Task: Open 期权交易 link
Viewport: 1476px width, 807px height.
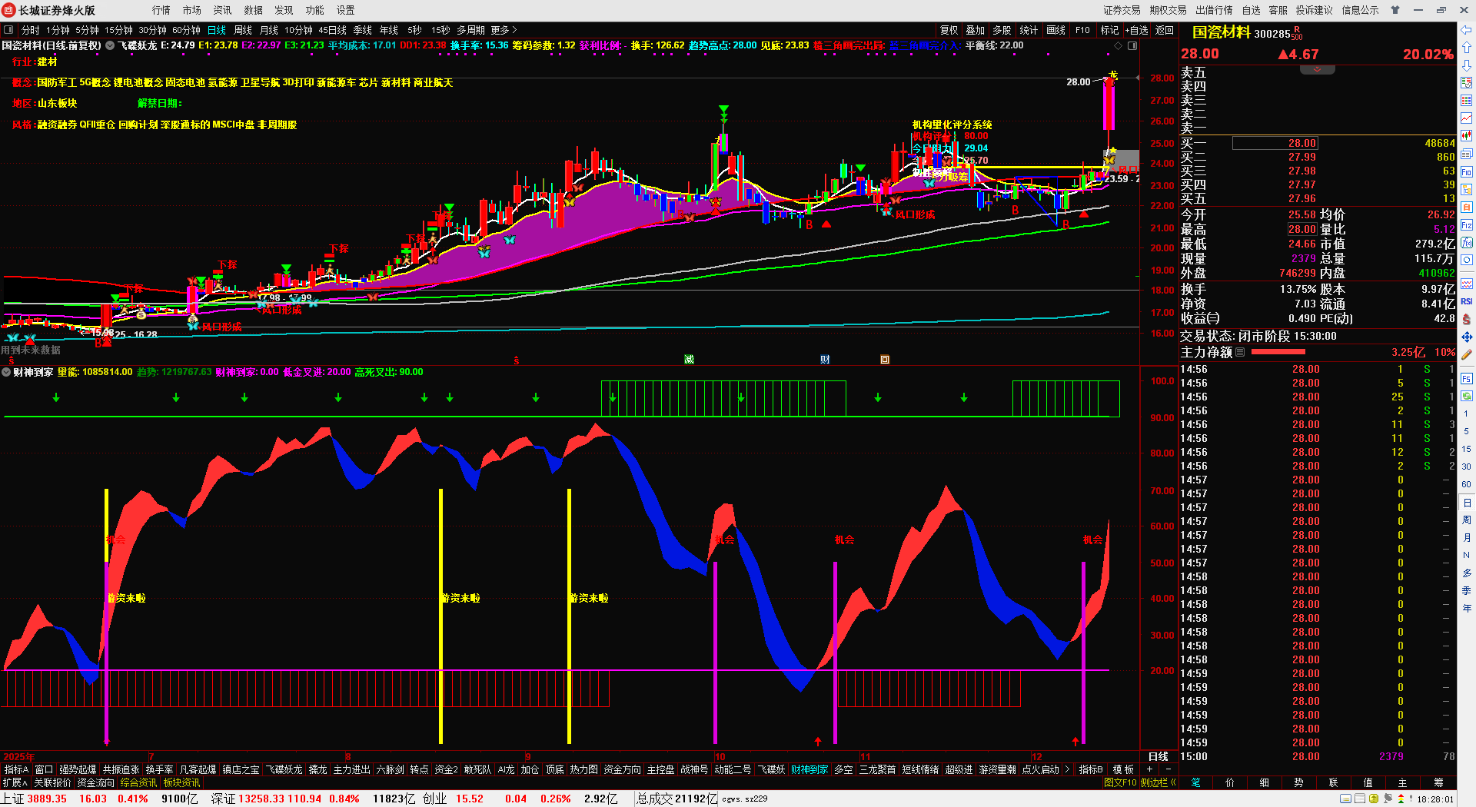Action: [1168, 10]
